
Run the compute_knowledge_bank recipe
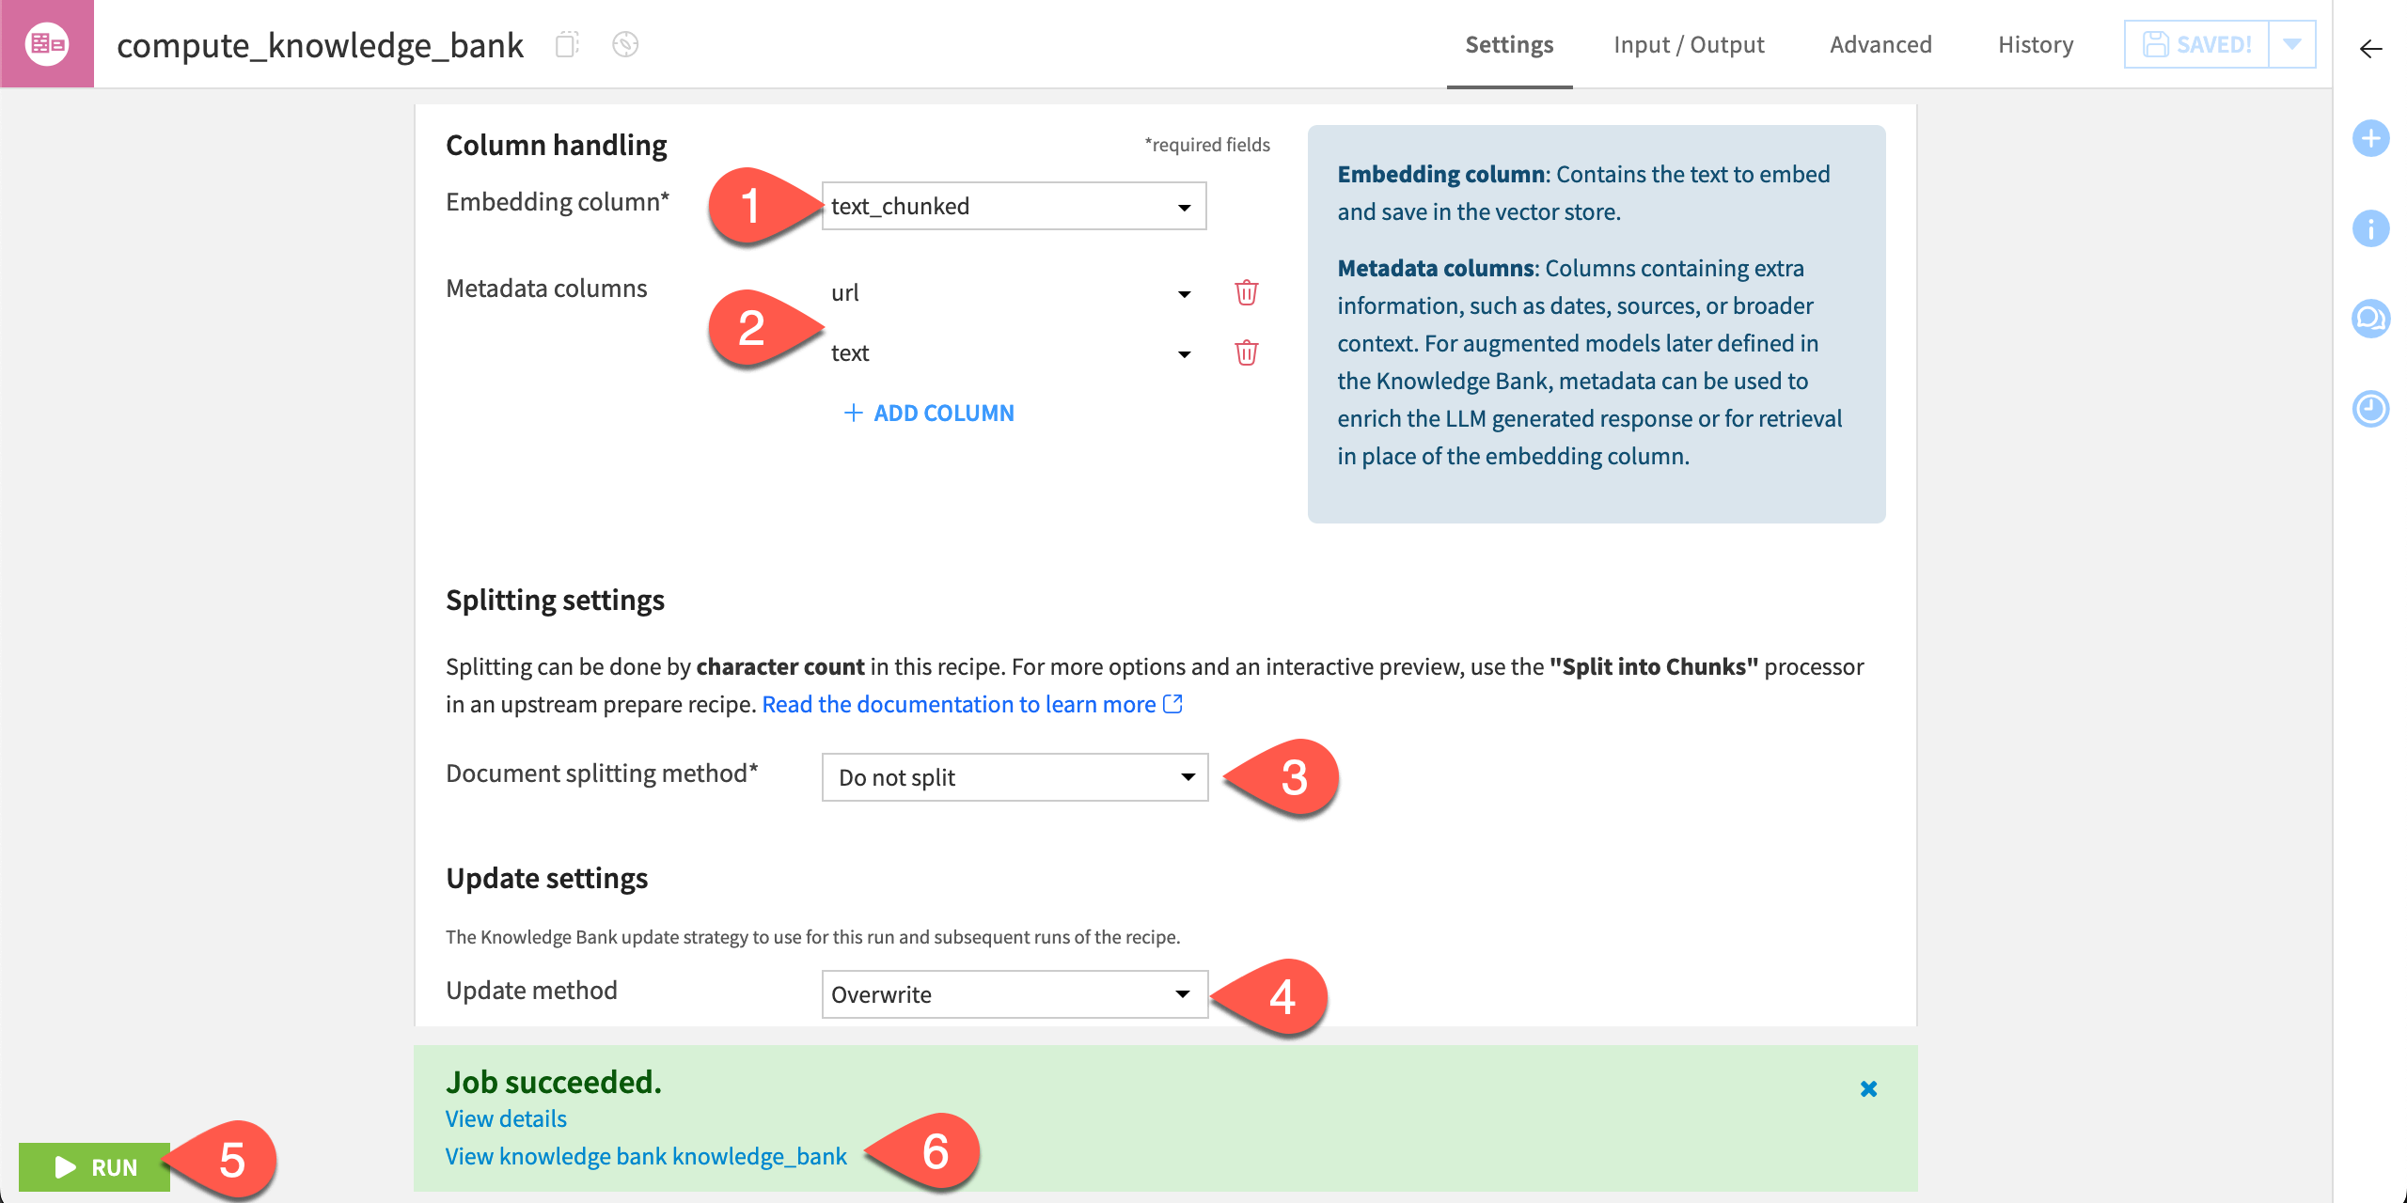click(x=94, y=1167)
